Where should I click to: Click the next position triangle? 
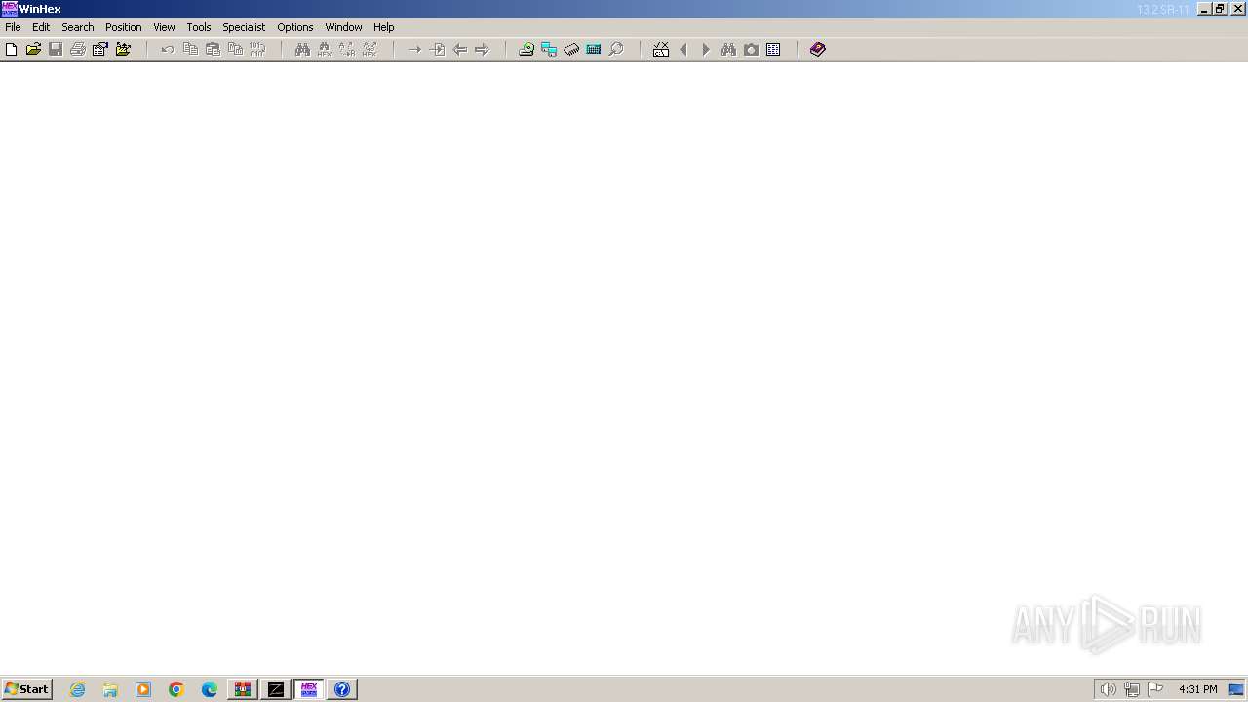[x=706, y=49]
